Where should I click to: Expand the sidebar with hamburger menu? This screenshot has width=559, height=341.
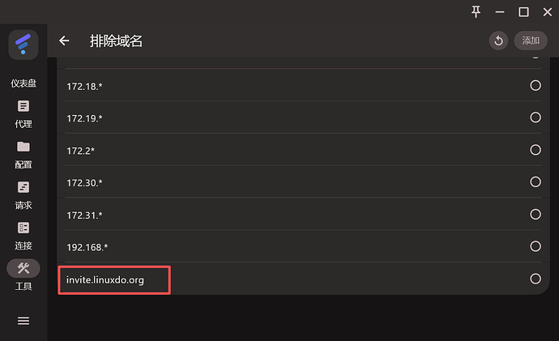23,321
